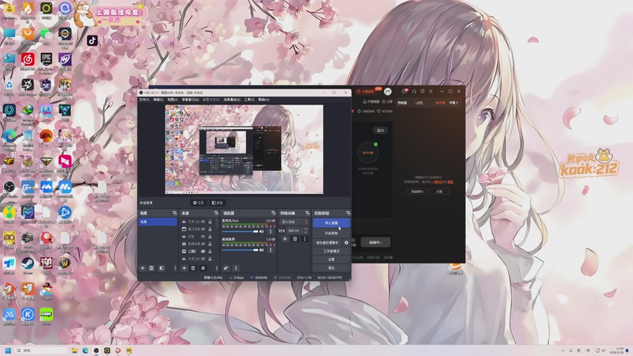Click the 直播中 button in the streaming companion window

tap(375, 242)
